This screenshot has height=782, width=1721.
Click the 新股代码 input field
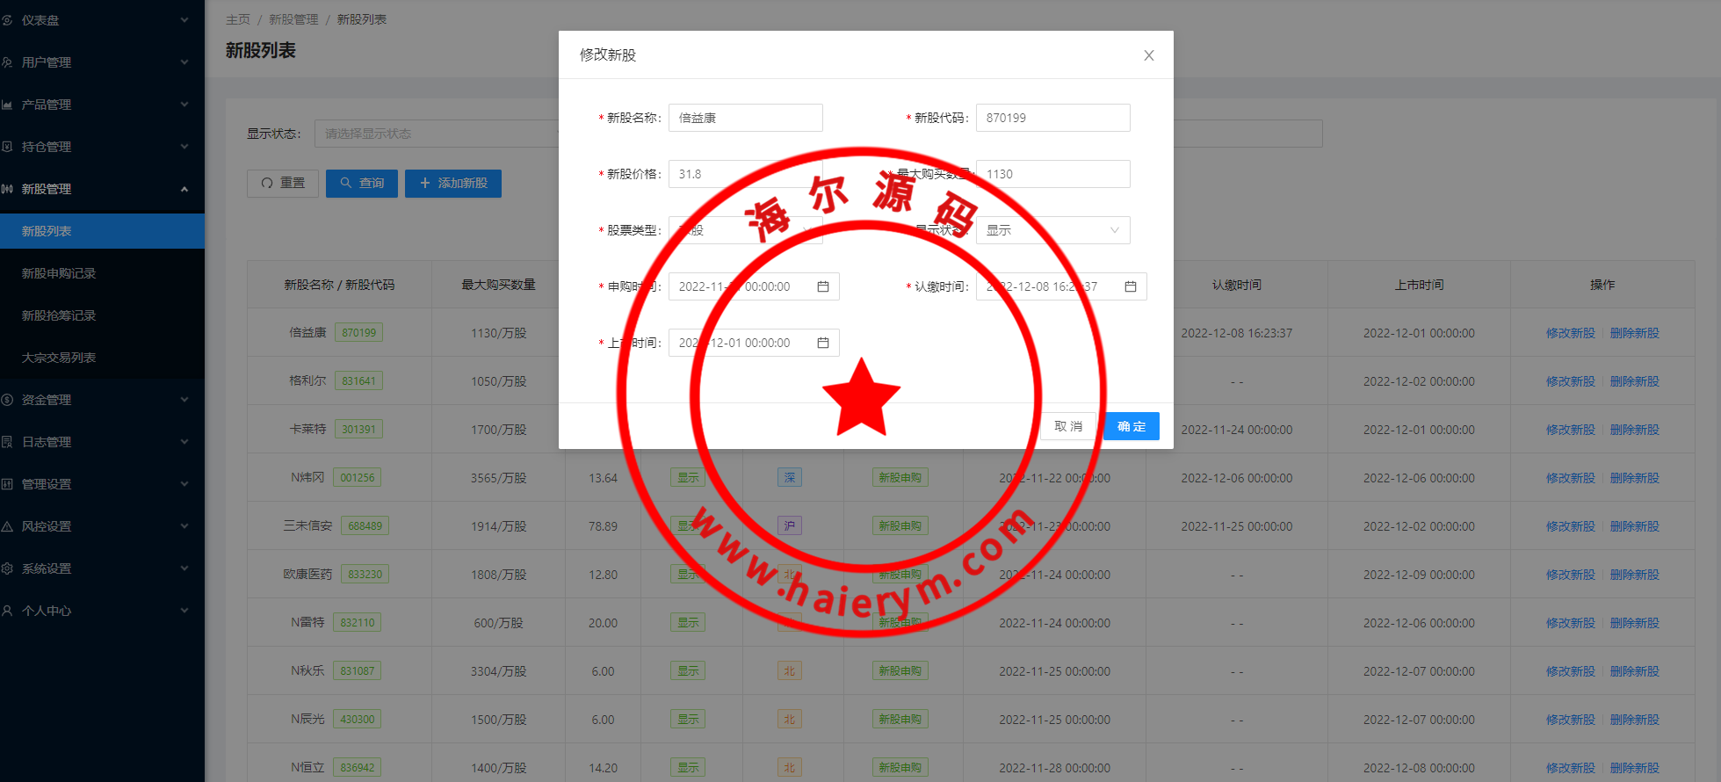(x=1052, y=118)
